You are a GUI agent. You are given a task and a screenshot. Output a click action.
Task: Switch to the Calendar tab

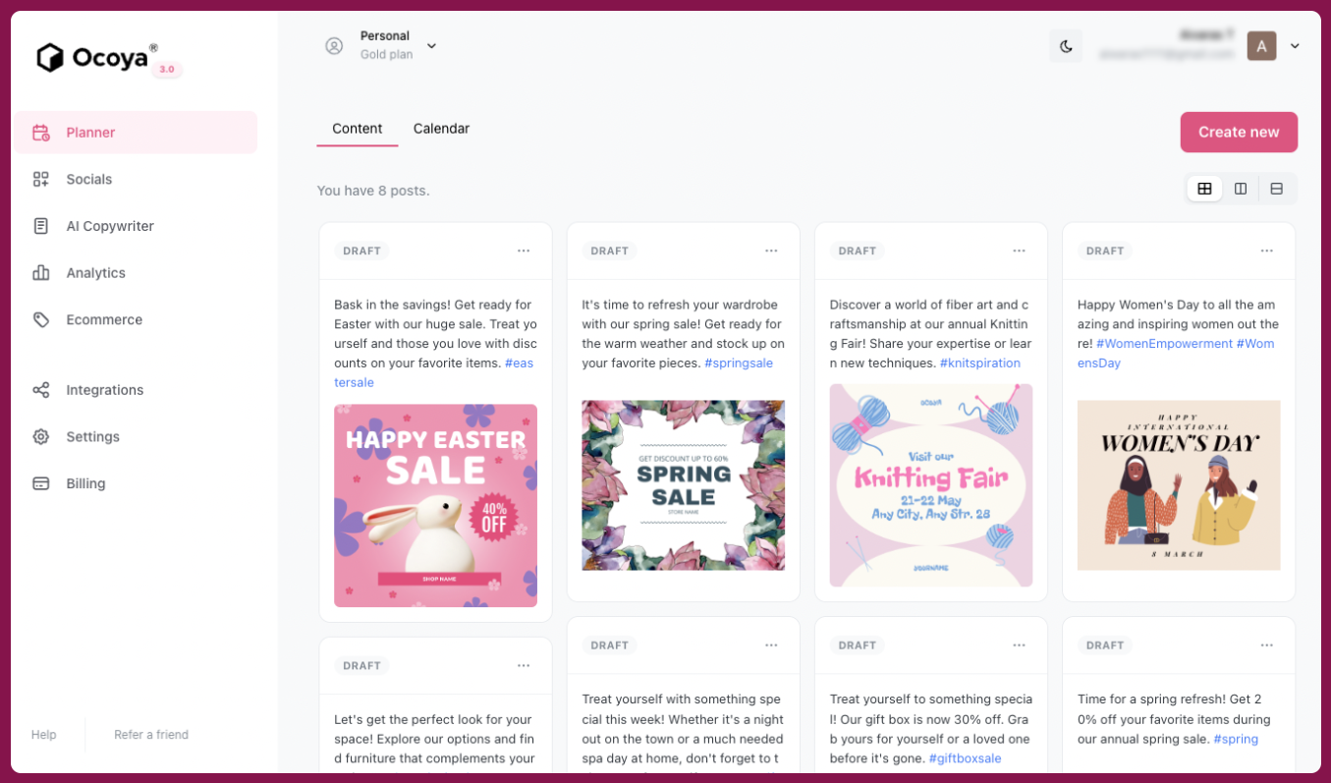pyautogui.click(x=441, y=129)
